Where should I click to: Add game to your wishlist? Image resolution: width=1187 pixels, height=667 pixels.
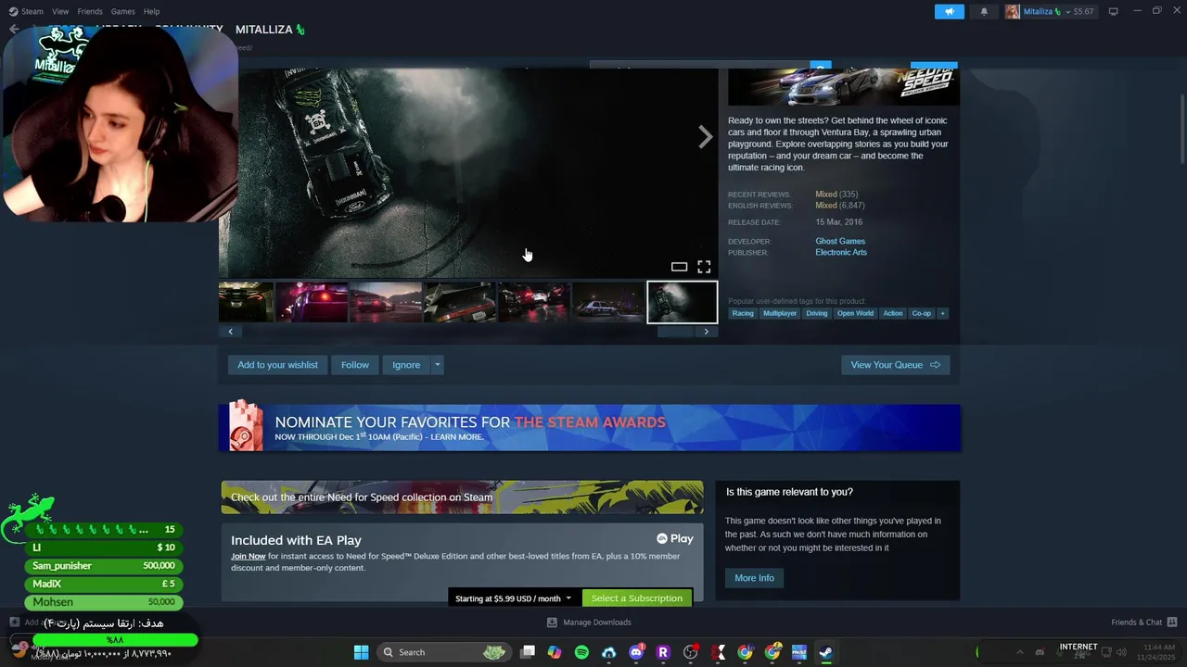coord(277,365)
